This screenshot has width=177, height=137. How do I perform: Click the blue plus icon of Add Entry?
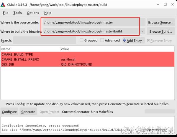point(124,40)
